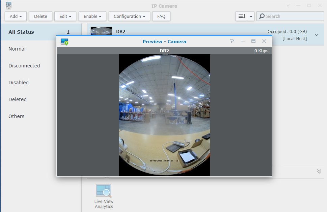Select the Deleted status filter
Image resolution: width=327 pixels, height=212 pixels.
point(18,99)
